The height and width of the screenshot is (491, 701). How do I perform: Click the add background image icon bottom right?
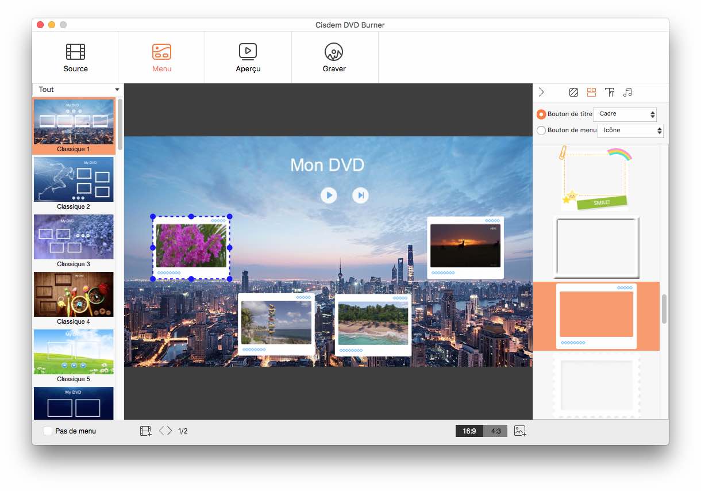click(x=520, y=430)
